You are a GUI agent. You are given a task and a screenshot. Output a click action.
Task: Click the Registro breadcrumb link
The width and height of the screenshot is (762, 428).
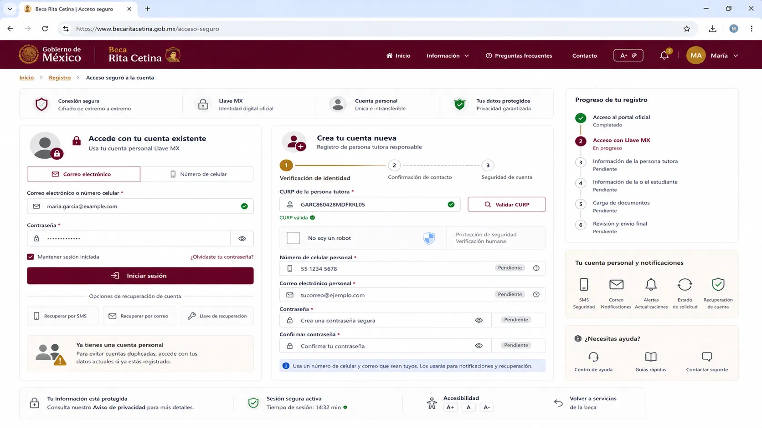coord(60,77)
